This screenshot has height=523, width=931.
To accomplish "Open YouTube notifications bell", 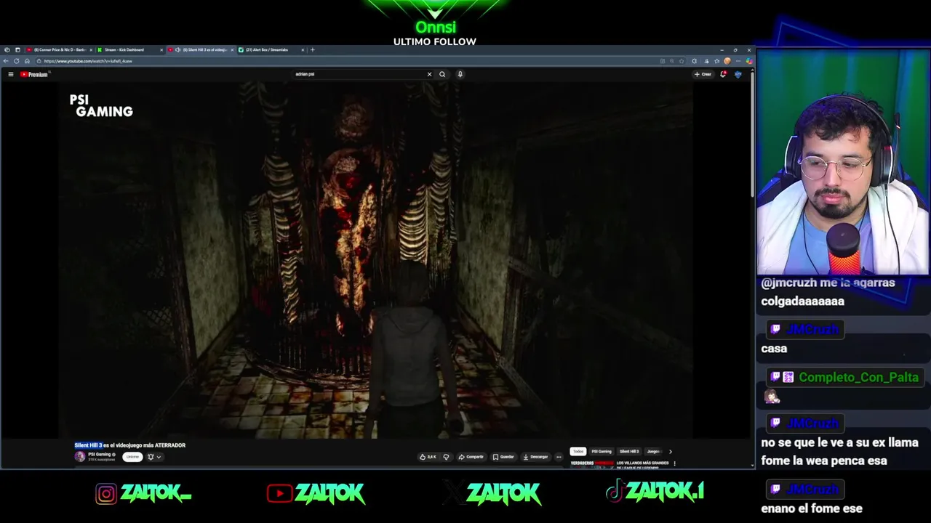I will [723, 74].
